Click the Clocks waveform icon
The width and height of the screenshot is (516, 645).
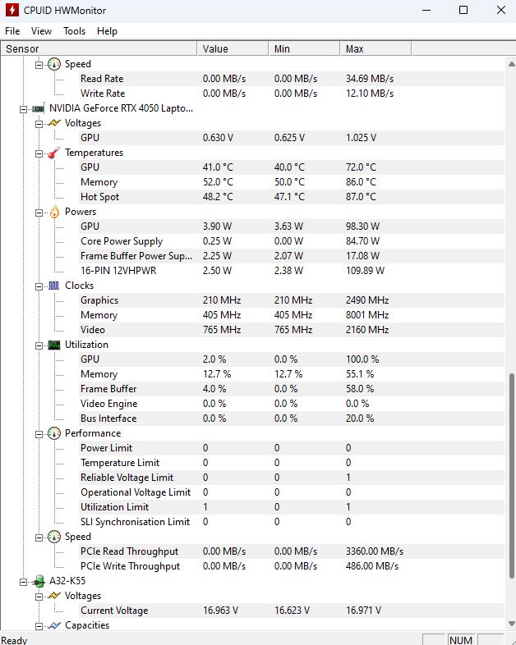pos(54,286)
